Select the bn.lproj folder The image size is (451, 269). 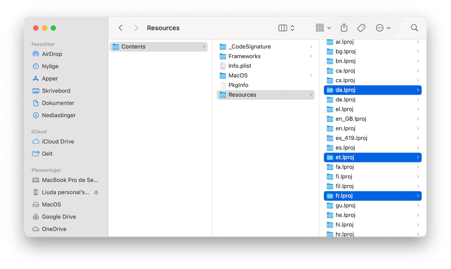tap(373, 61)
